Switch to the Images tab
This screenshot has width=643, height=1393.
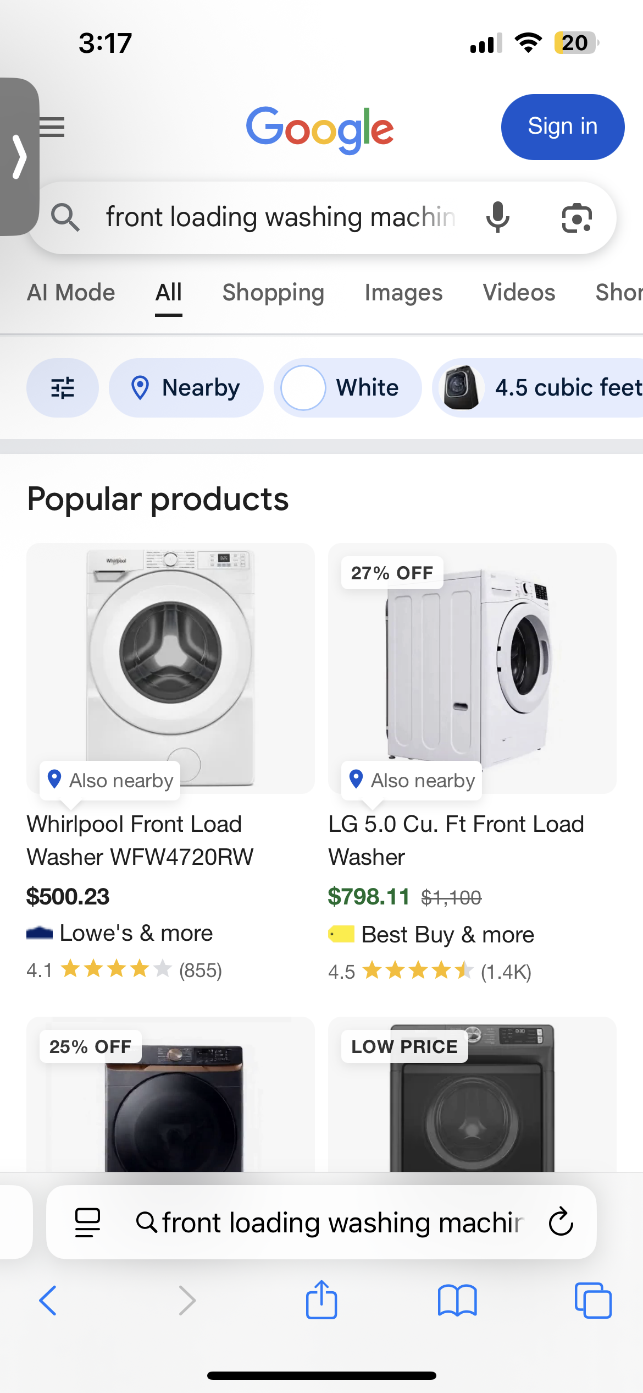pos(403,293)
